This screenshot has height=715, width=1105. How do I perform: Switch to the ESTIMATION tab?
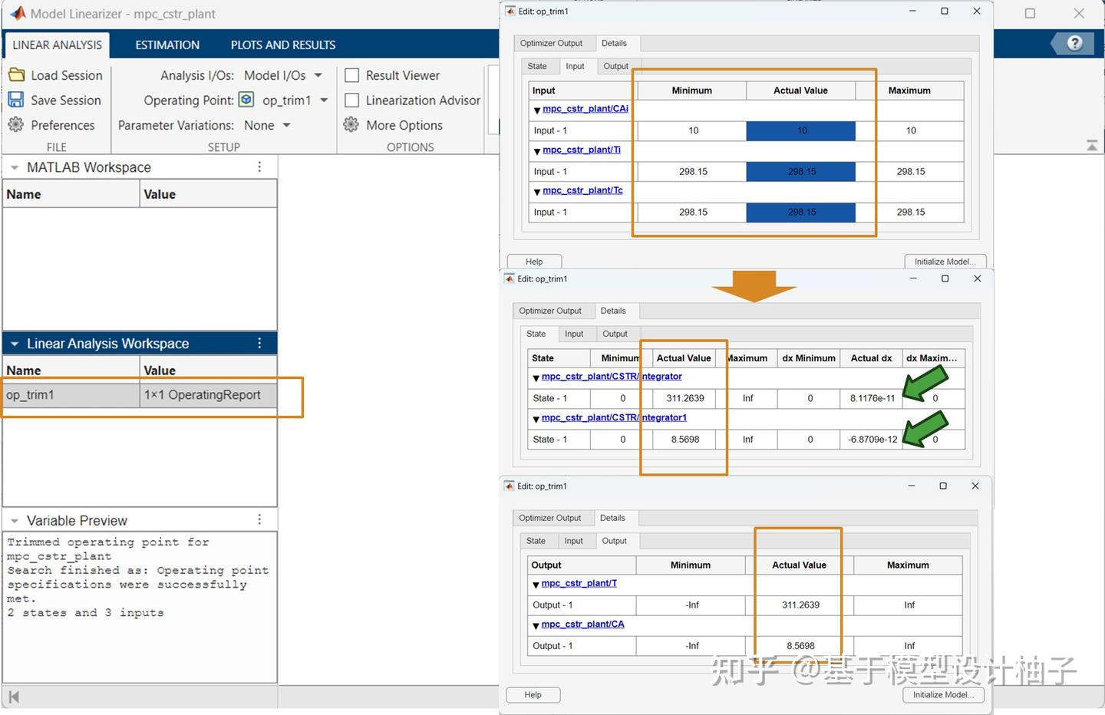pos(166,44)
